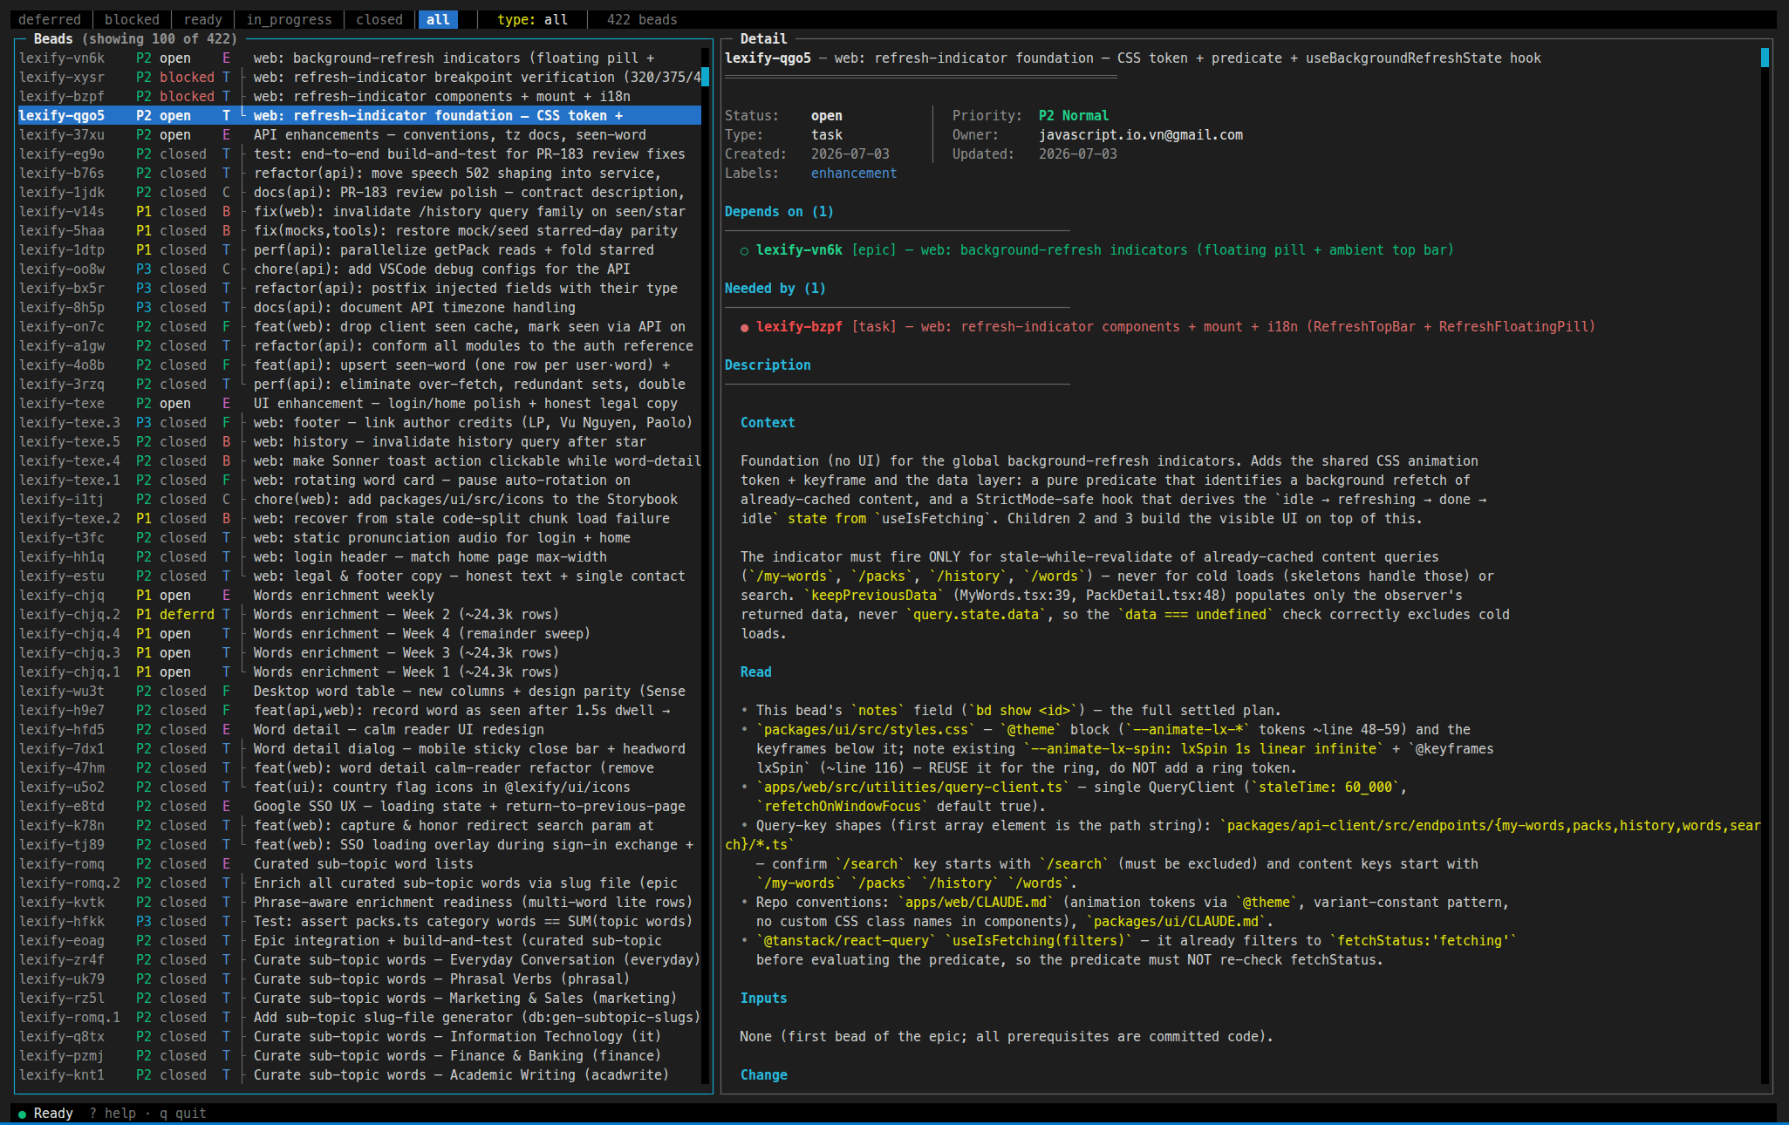This screenshot has width=1789, height=1125.
Task: Click the 'P2 Normal' priority value
Action: coord(1073,115)
